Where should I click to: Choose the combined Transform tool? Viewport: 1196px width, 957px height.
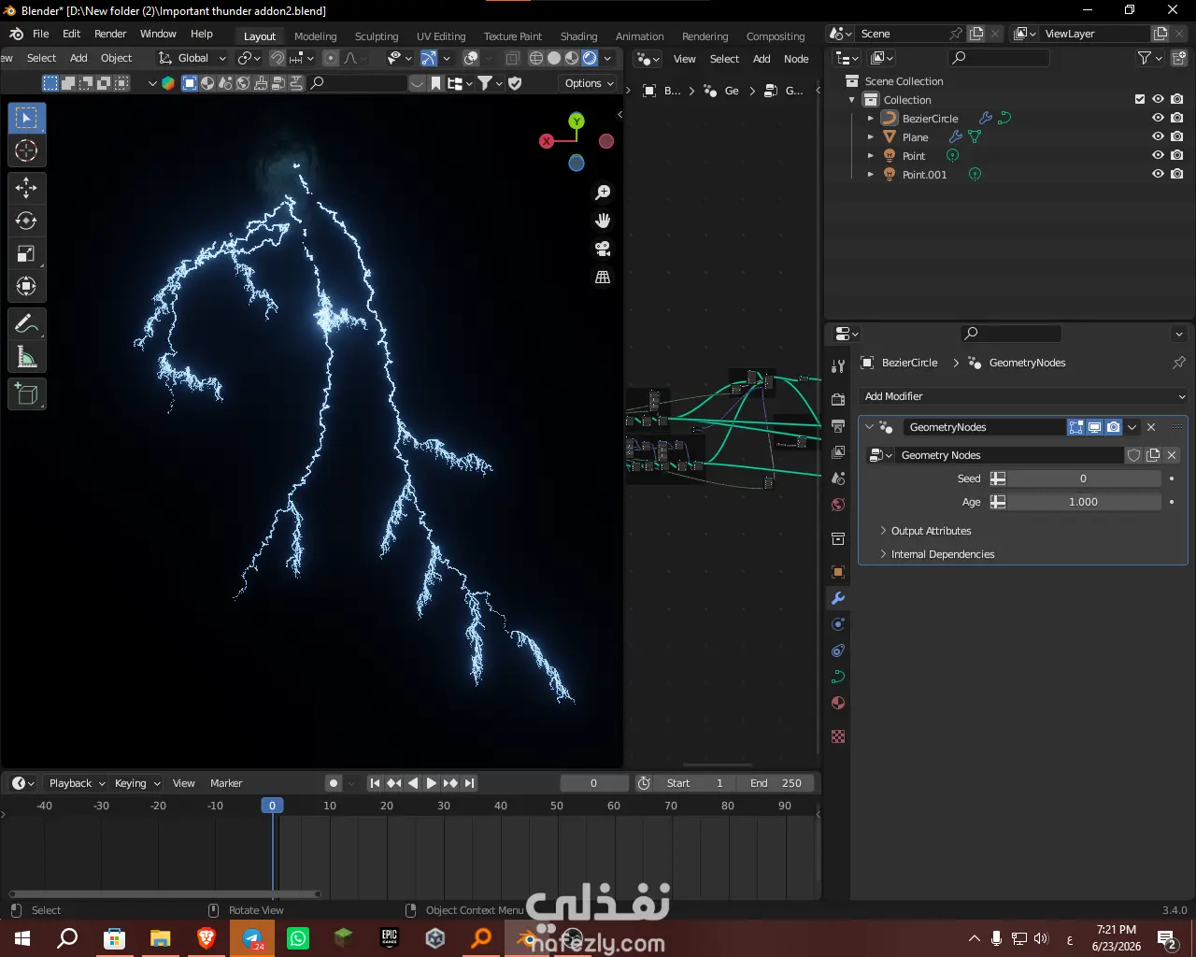tap(26, 286)
